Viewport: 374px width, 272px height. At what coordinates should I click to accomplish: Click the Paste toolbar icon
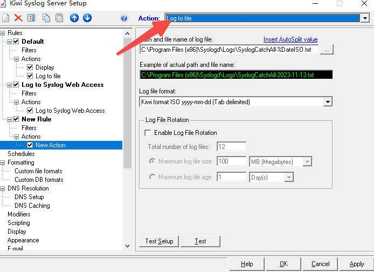tap(59, 18)
